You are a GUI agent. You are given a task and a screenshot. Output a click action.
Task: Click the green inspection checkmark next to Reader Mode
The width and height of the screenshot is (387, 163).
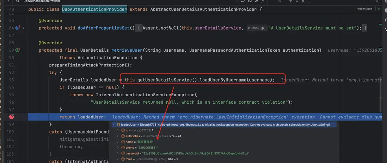[x=379, y=8]
